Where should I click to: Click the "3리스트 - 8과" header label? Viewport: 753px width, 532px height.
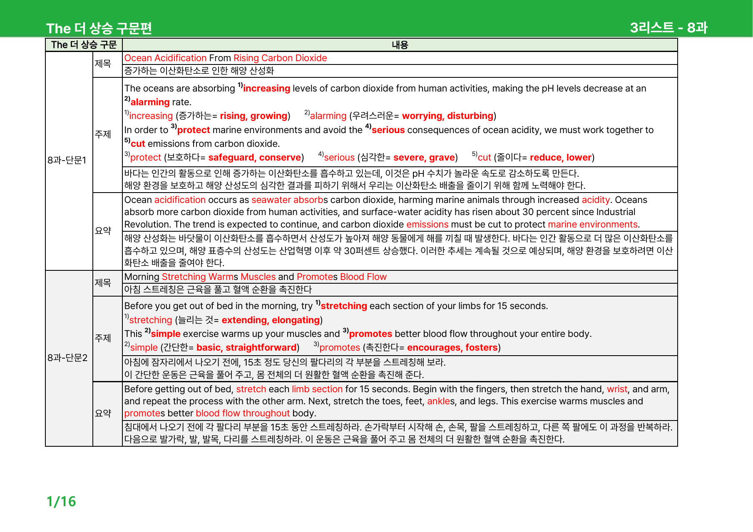[669, 27]
